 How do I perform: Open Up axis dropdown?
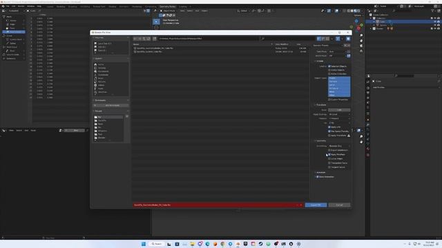coord(339,123)
